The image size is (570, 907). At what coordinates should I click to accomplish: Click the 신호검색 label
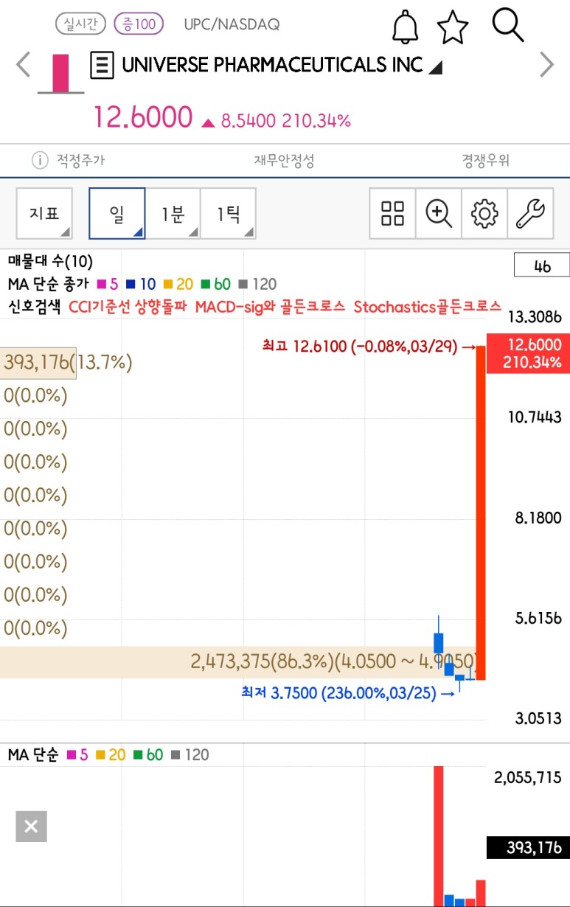35,307
